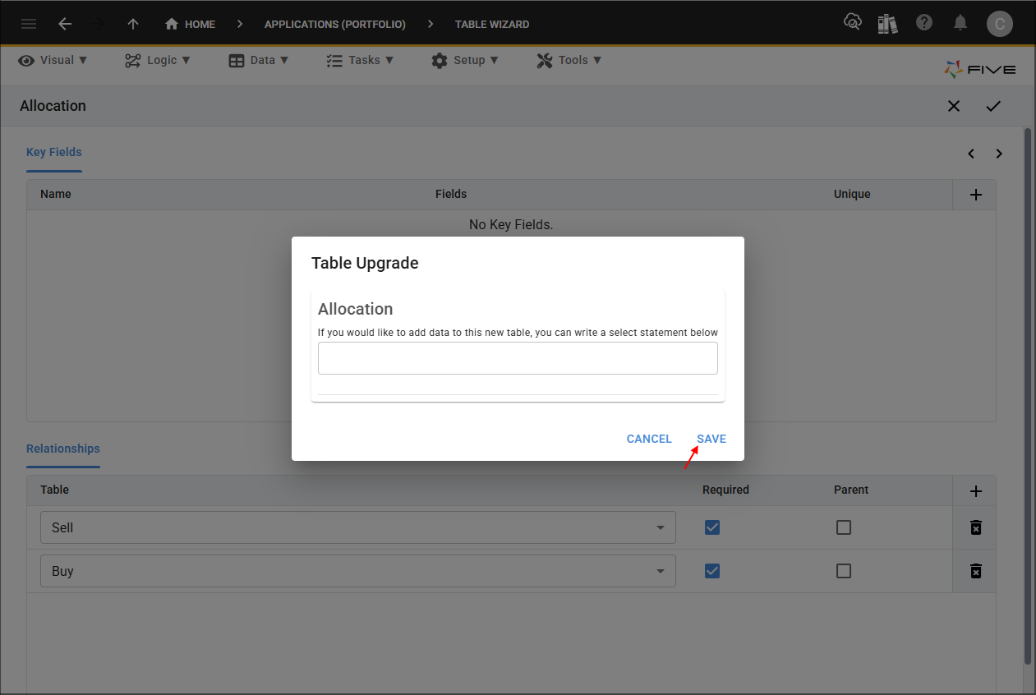The image size is (1036, 695).
Task: Open the Buy table dropdown
Action: pyautogui.click(x=358, y=571)
